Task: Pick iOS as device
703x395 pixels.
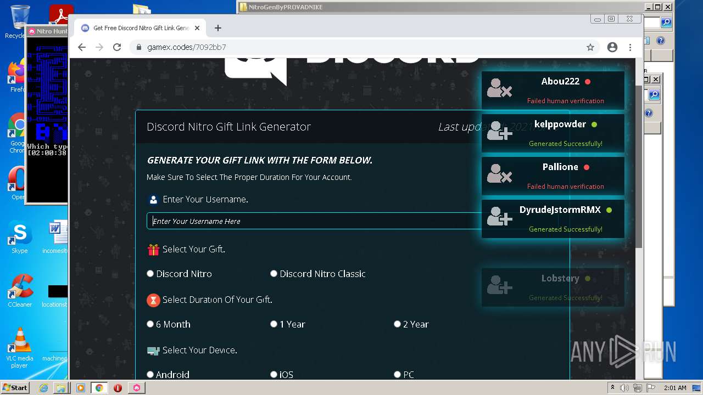Action: pos(274,375)
